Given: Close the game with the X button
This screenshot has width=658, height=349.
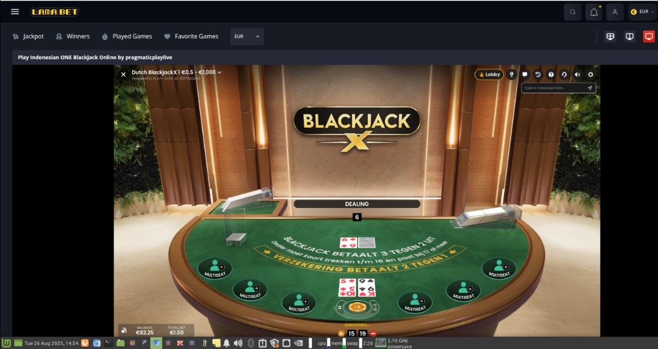Looking at the screenshot, I should tap(123, 74).
